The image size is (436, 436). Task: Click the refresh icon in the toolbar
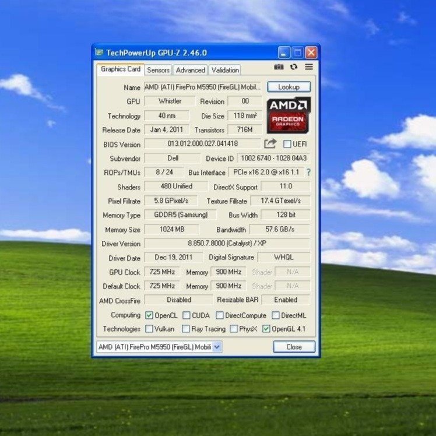click(294, 67)
